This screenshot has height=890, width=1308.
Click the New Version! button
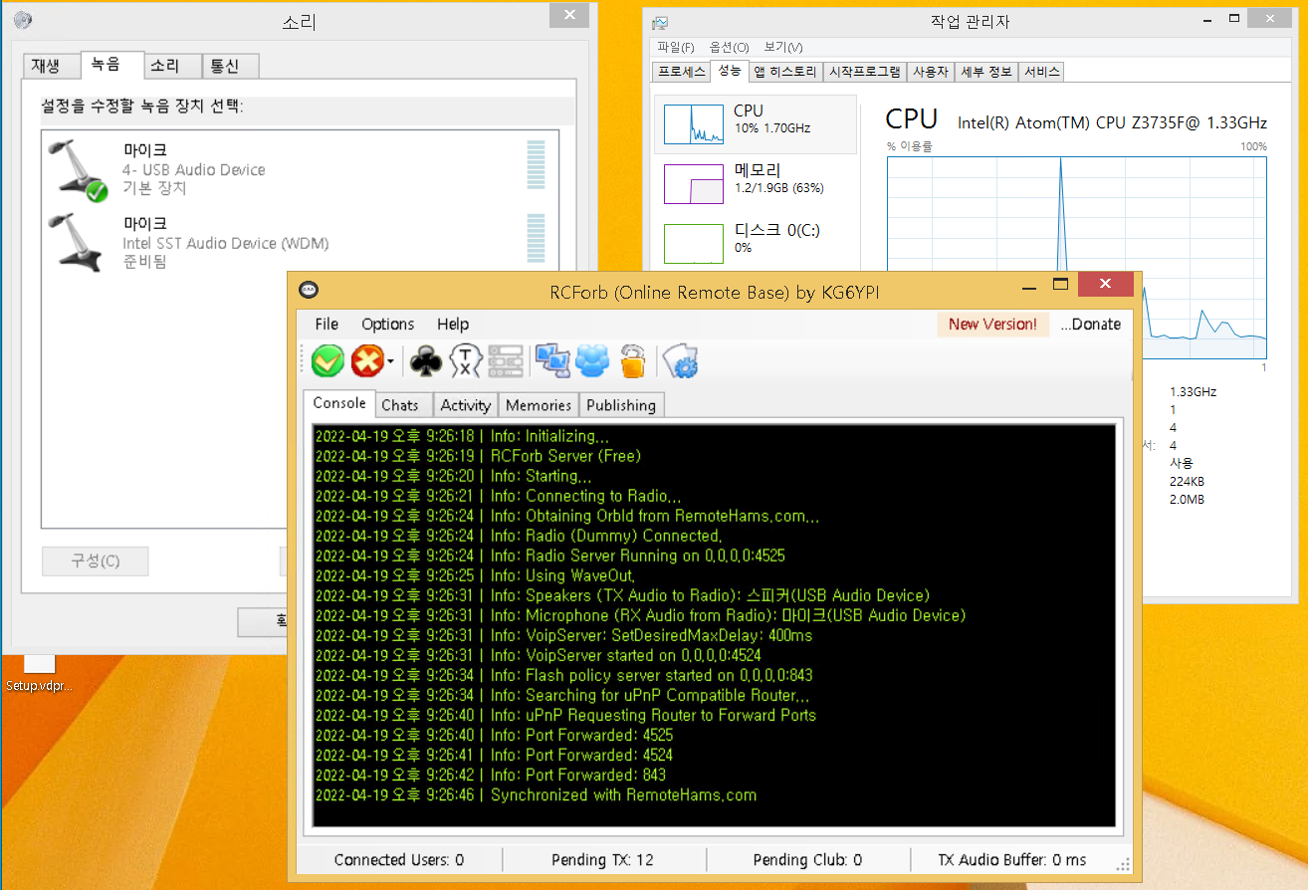pos(992,324)
